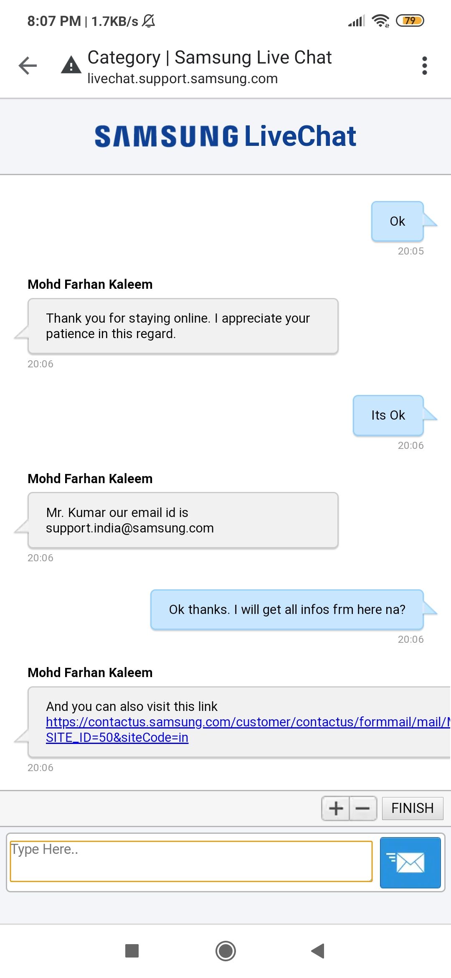
Task: Tap the Android home circle button
Action: 225,951
